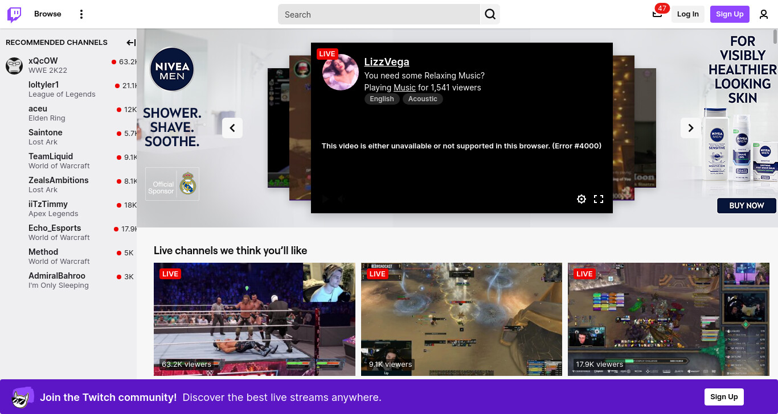Open the WWE stream thumbnail with 63.2K viewers
The image size is (778, 414).
click(x=255, y=319)
